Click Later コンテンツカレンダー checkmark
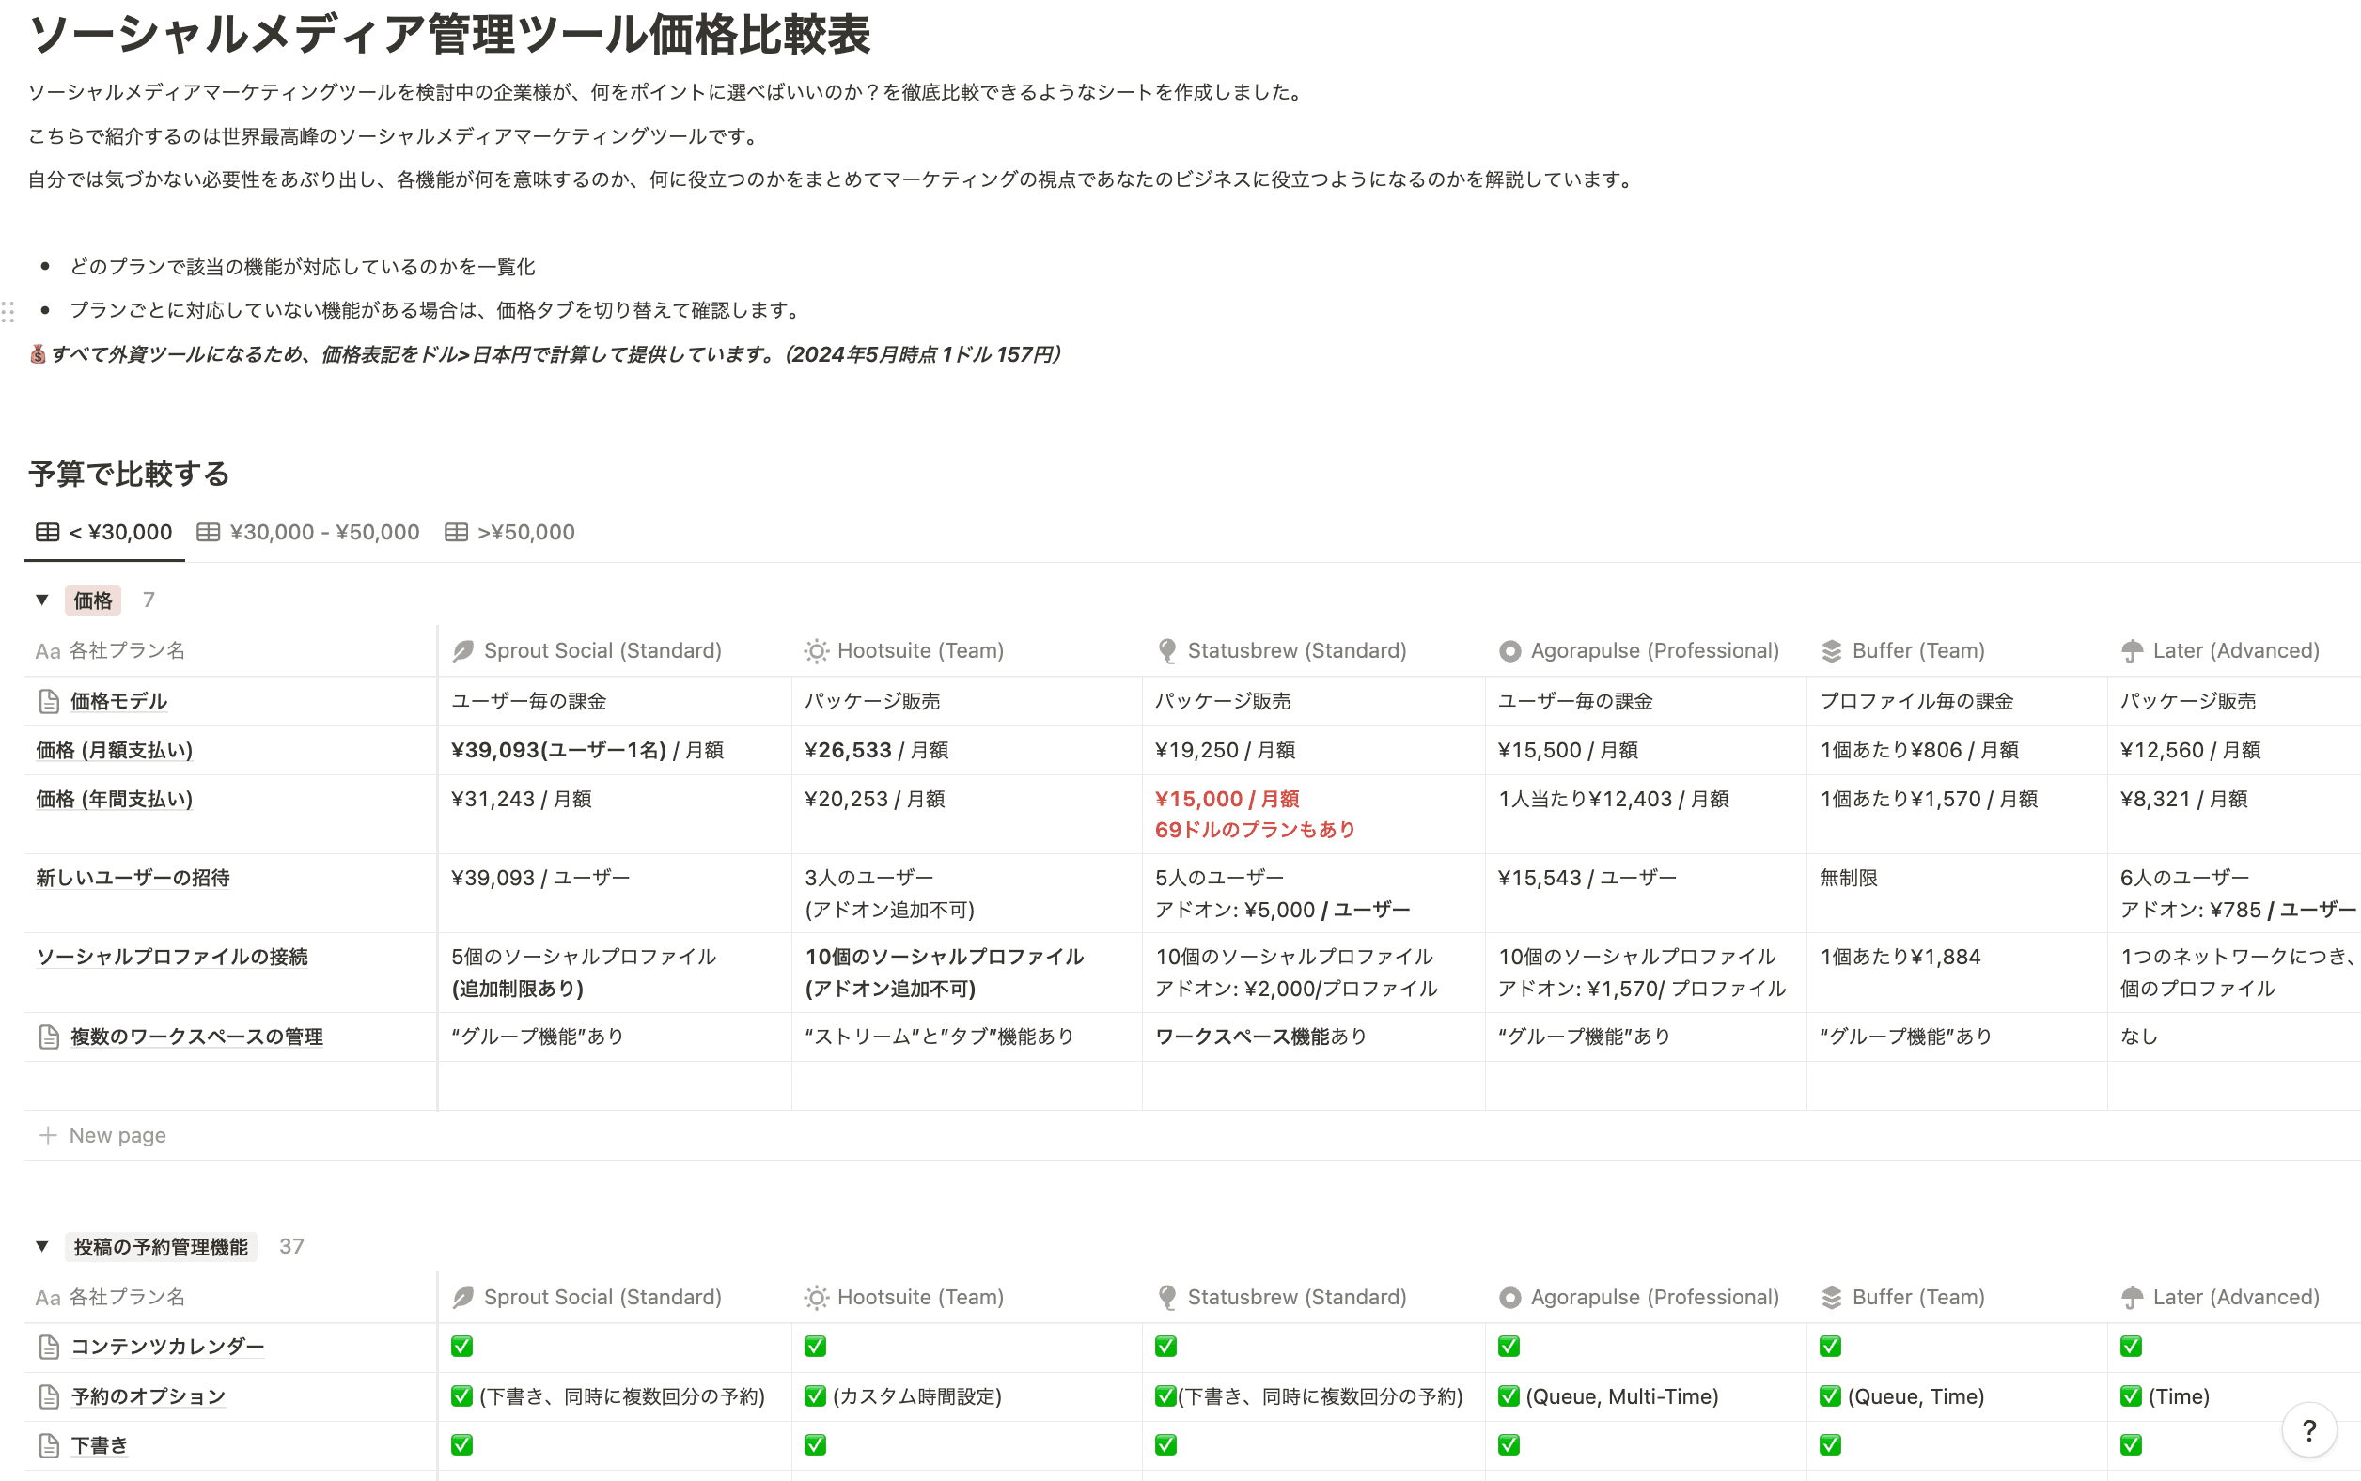This screenshot has width=2361, height=1481. click(x=2131, y=1347)
